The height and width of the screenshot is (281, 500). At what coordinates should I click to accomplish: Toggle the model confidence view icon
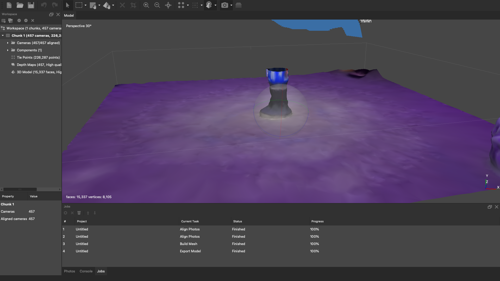(209, 5)
